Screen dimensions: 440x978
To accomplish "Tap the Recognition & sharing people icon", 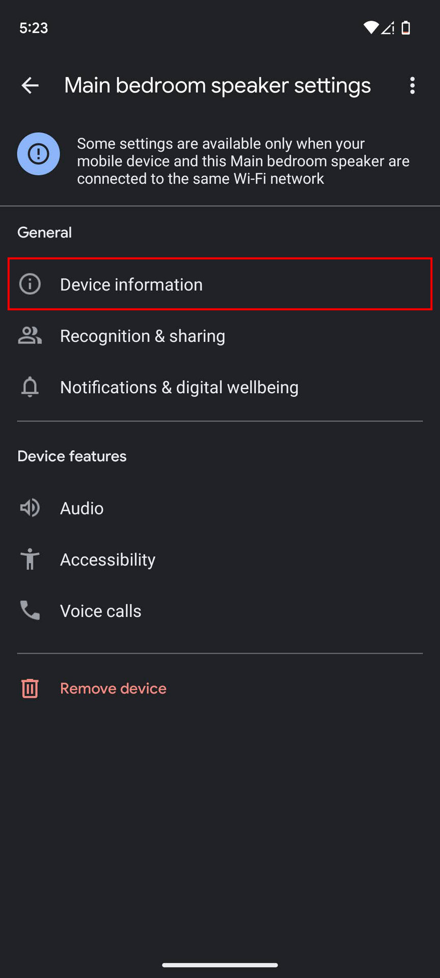I will click(30, 336).
